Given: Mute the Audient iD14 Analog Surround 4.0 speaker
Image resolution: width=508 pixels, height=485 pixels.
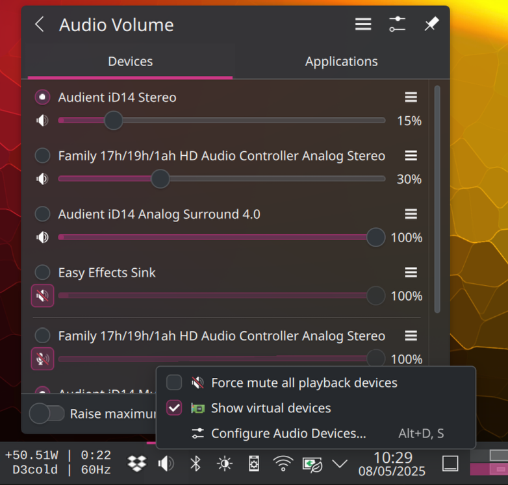Looking at the screenshot, I should coord(42,238).
